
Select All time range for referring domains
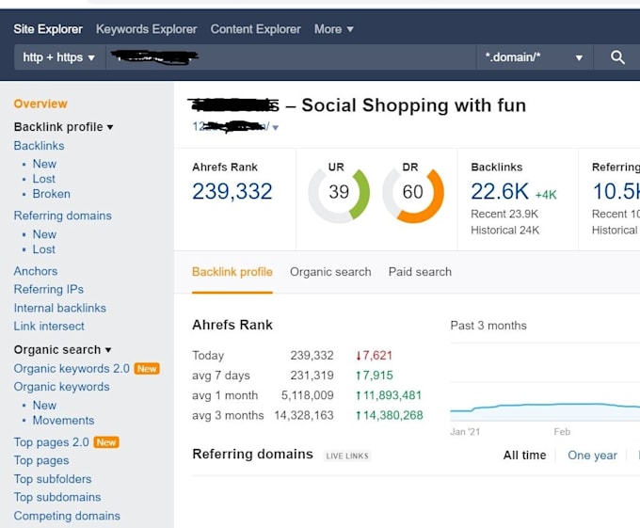(524, 455)
